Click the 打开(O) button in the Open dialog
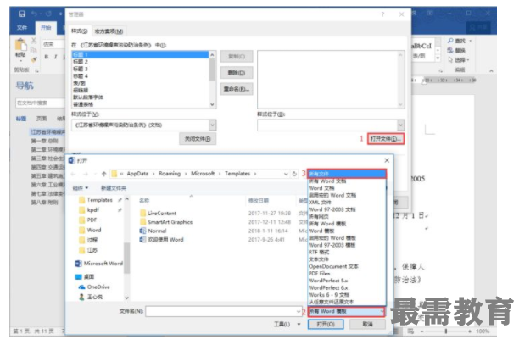 pyautogui.click(x=326, y=324)
